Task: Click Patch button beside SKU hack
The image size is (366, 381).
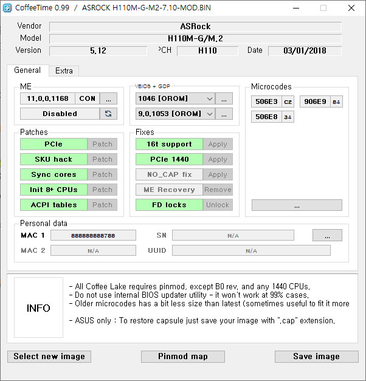Action: click(102, 159)
